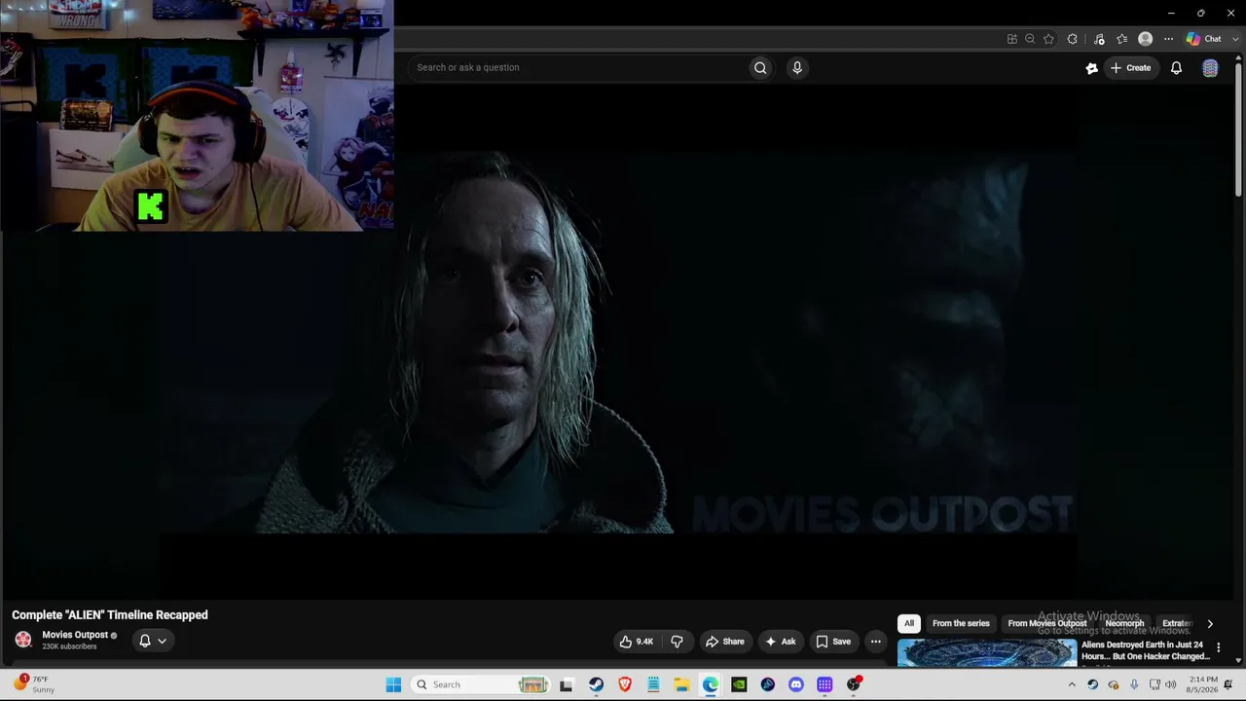
Task: Click the Windows taskbar Search box
Action: pos(482,684)
